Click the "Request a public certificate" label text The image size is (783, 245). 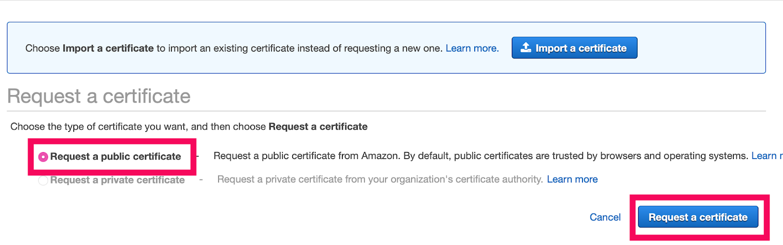pos(116,156)
